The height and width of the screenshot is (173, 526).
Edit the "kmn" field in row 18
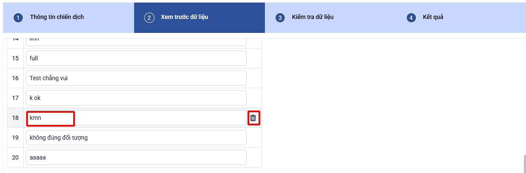pos(136,118)
